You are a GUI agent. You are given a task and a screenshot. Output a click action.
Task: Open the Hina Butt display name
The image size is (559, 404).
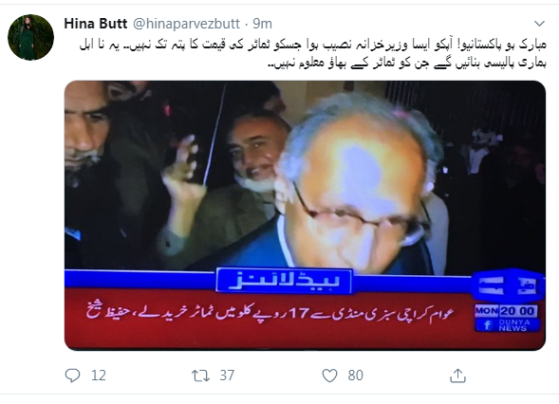point(96,24)
